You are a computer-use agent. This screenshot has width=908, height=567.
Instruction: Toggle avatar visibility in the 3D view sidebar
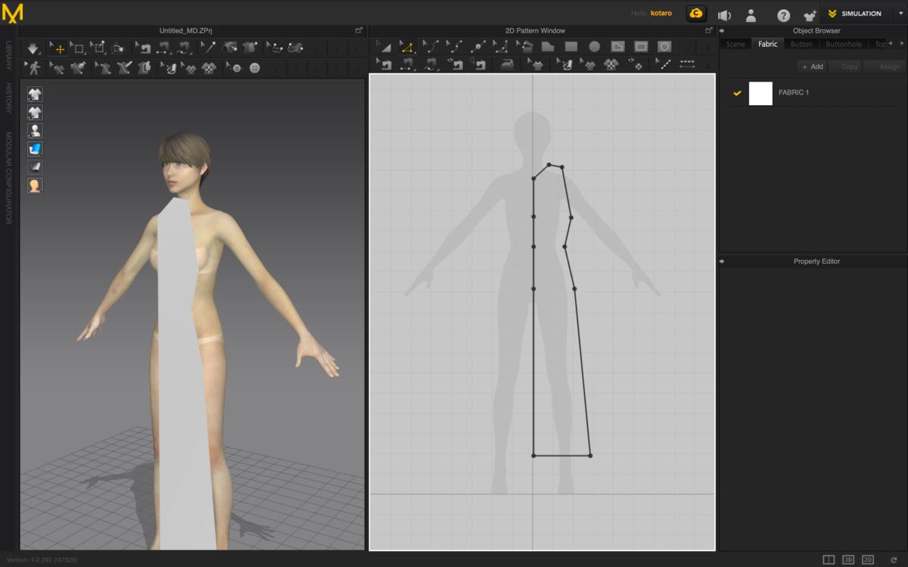[35, 130]
